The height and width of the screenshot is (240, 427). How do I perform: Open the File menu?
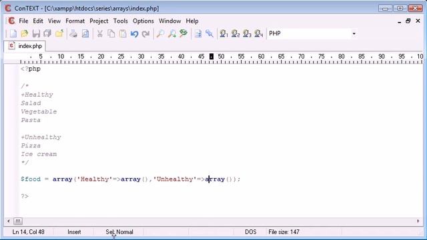tap(23, 21)
